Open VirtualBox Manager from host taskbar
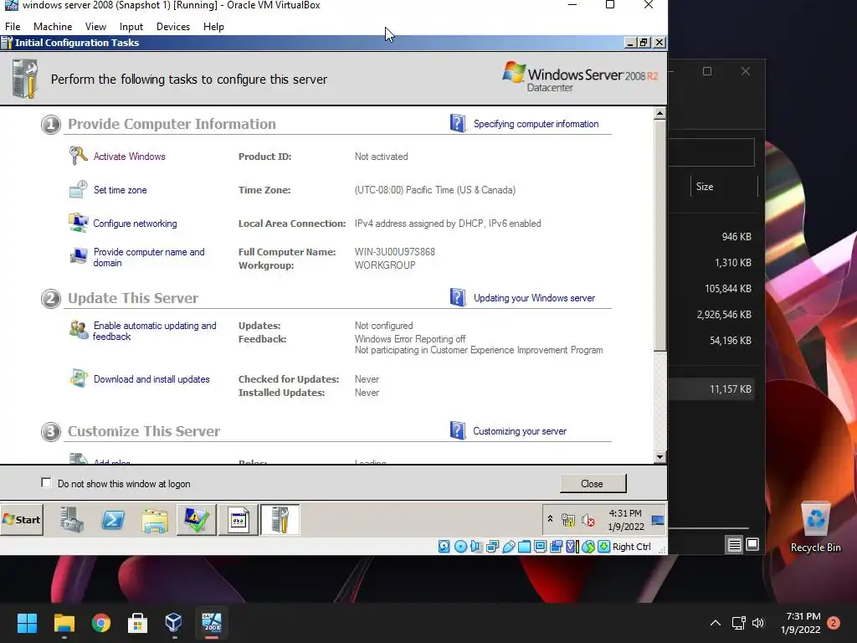 pos(173,623)
